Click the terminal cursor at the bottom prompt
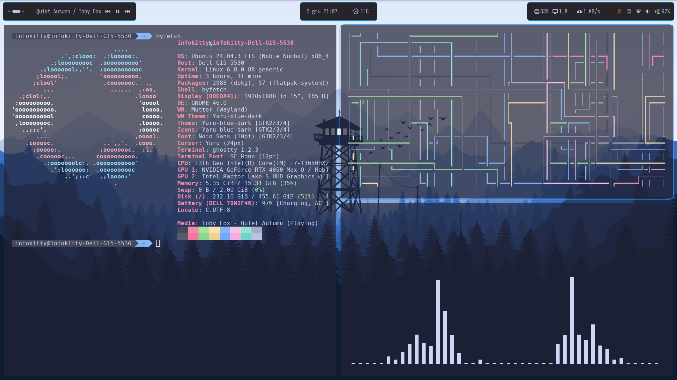Image resolution: width=677 pixels, height=380 pixels. tap(158, 243)
